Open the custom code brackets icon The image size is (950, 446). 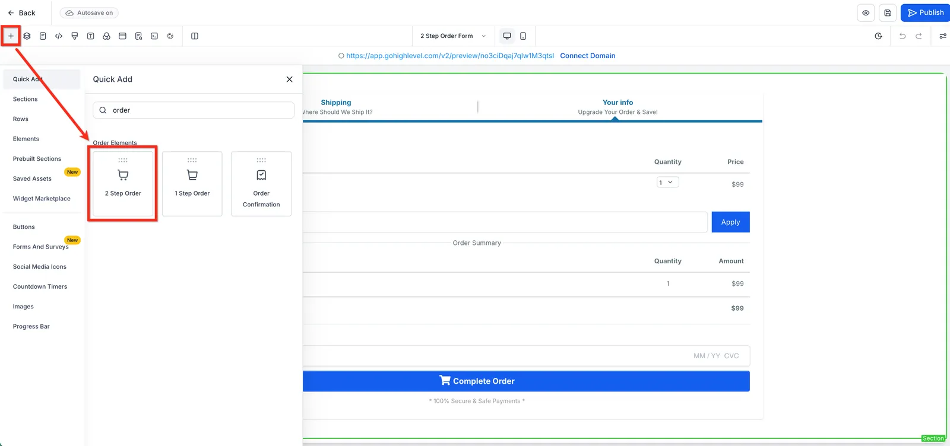pyautogui.click(x=59, y=36)
